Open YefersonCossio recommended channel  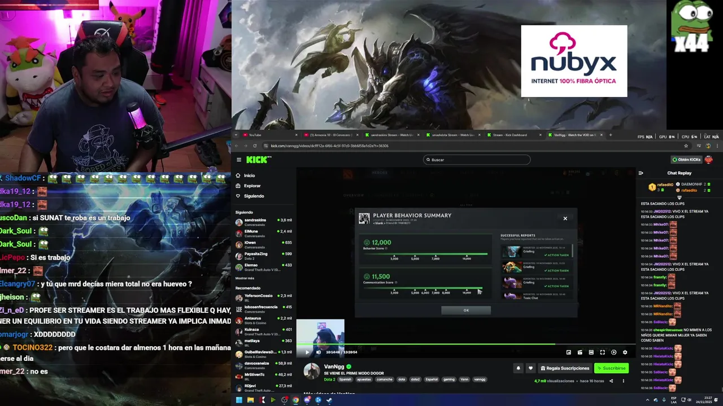[264, 298]
